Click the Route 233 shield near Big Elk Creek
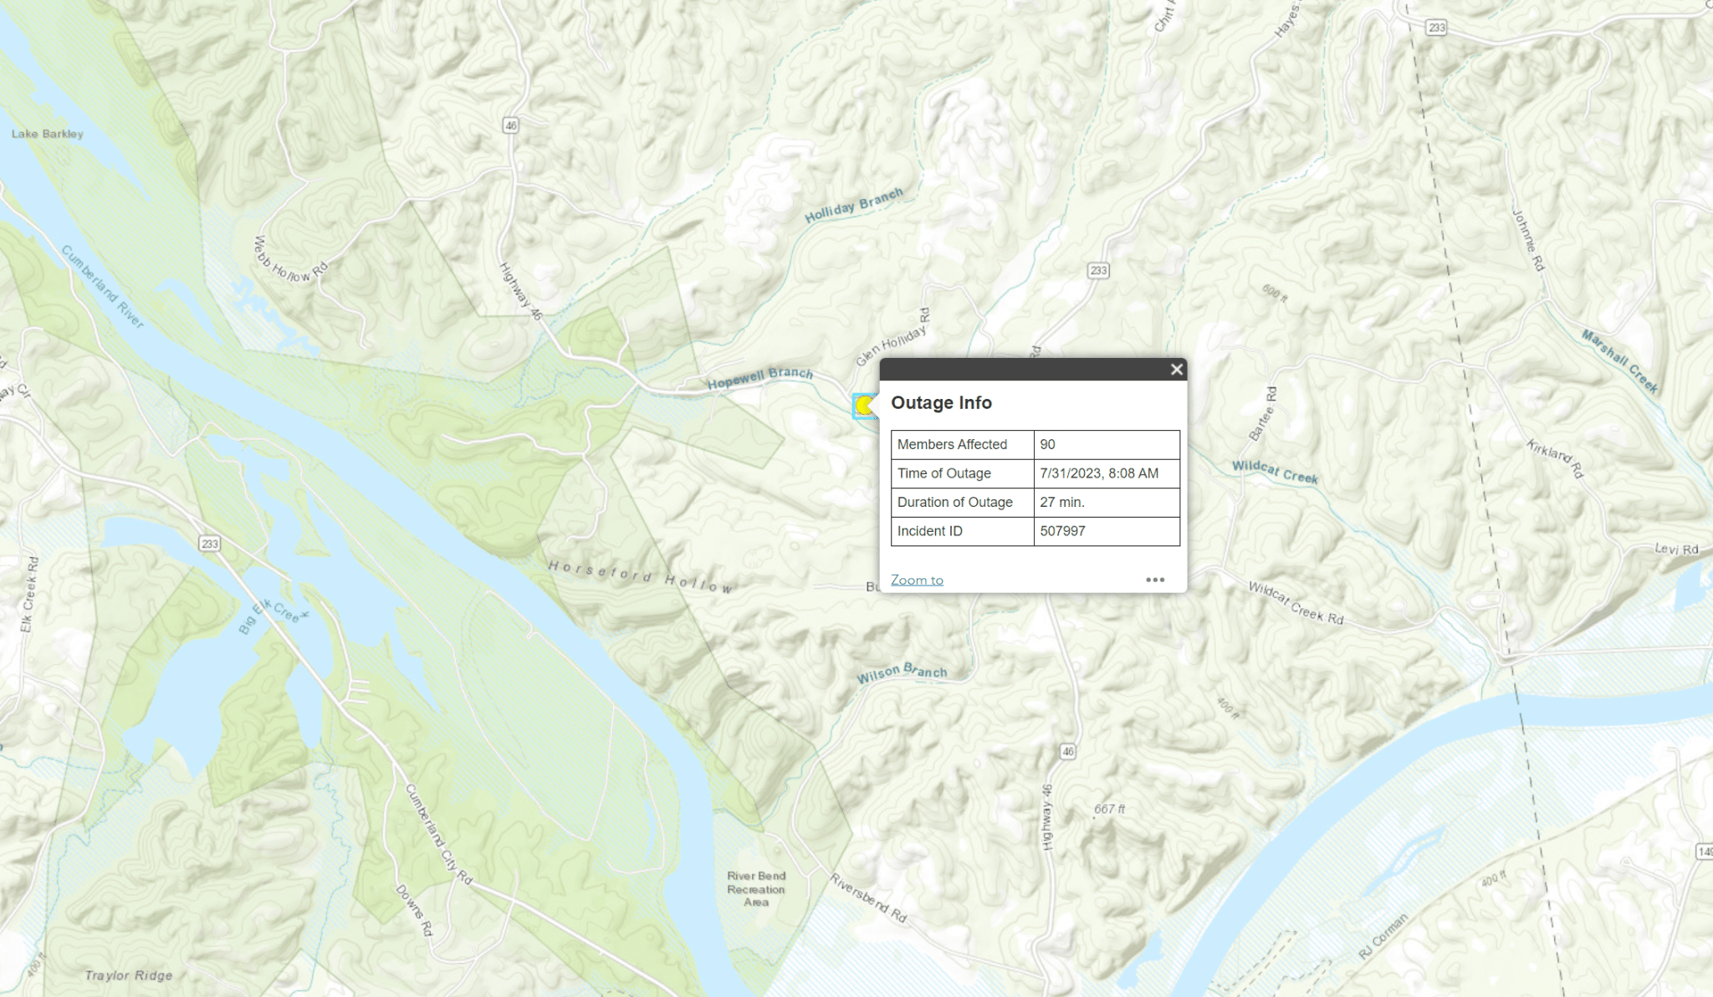1713x997 pixels. pos(210,544)
